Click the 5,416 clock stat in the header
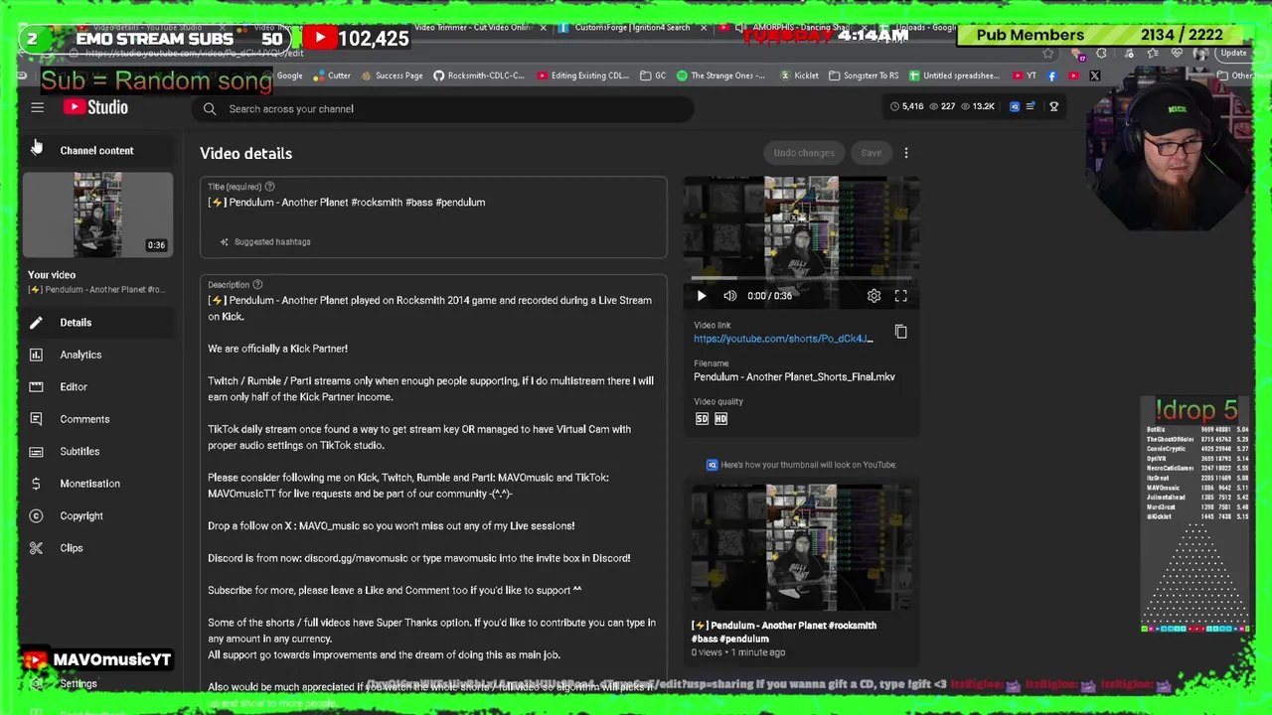The height and width of the screenshot is (715, 1272). coord(906,106)
